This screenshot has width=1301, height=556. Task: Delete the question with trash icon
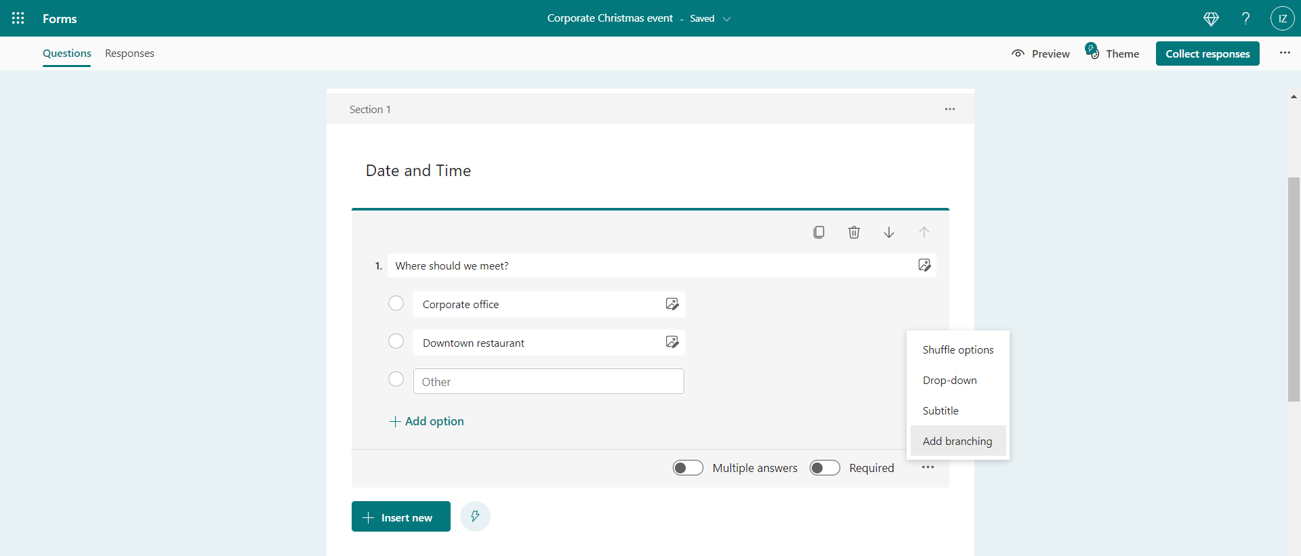[854, 232]
